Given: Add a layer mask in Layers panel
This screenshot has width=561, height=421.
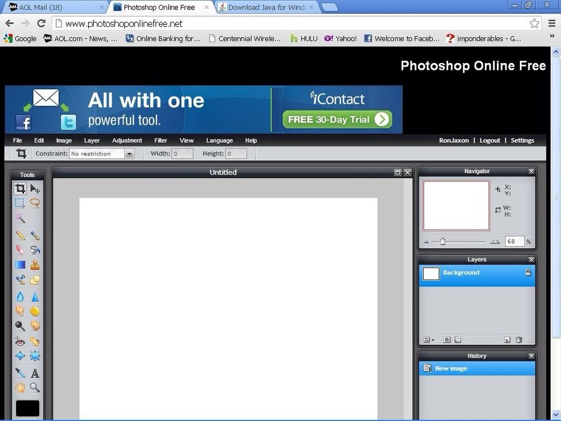Looking at the screenshot, I should [x=447, y=339].
